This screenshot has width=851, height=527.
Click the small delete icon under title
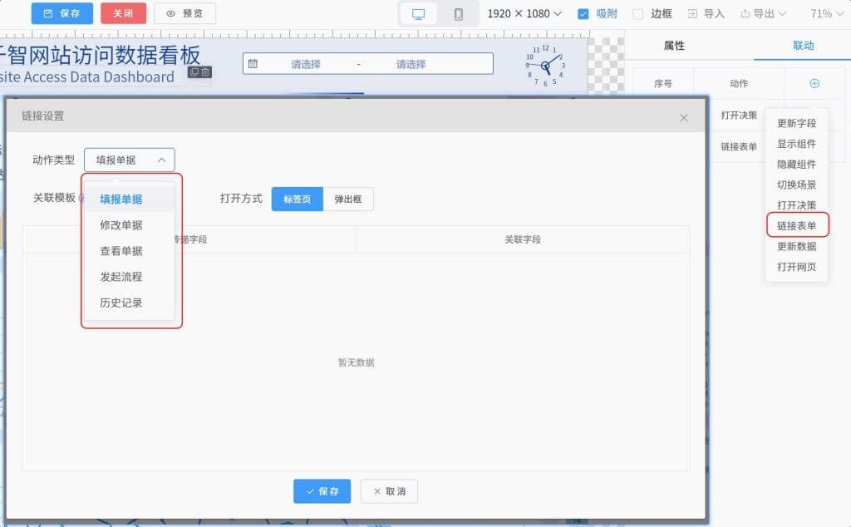point(205,71)
